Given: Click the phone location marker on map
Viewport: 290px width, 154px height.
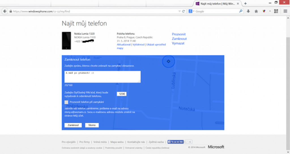Looking at the screenshot, I should (x=168, y=61).
